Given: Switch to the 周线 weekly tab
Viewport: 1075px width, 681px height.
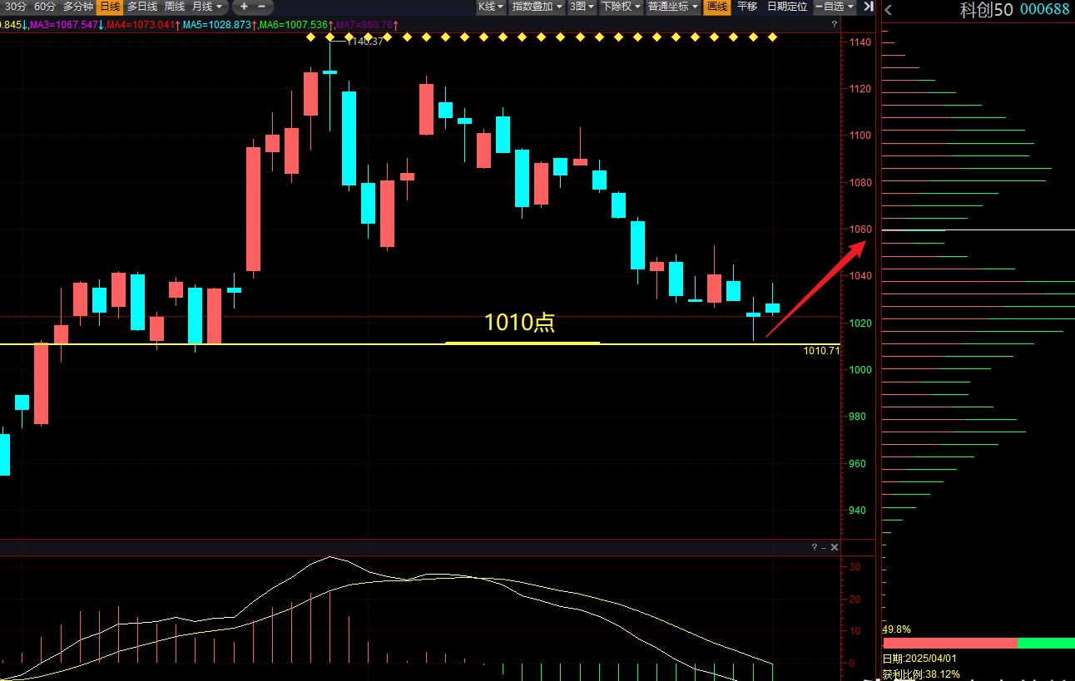Looking at the screenshot, I should (x=174, y=7).
